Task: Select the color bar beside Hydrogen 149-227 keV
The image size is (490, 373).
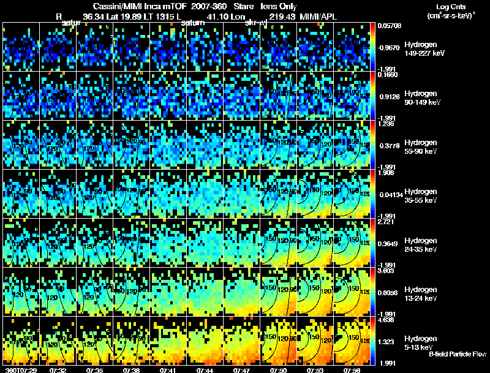Action: 372,47
